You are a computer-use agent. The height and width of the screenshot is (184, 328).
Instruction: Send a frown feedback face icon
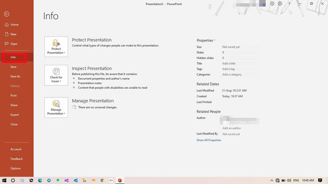point(280,3)
